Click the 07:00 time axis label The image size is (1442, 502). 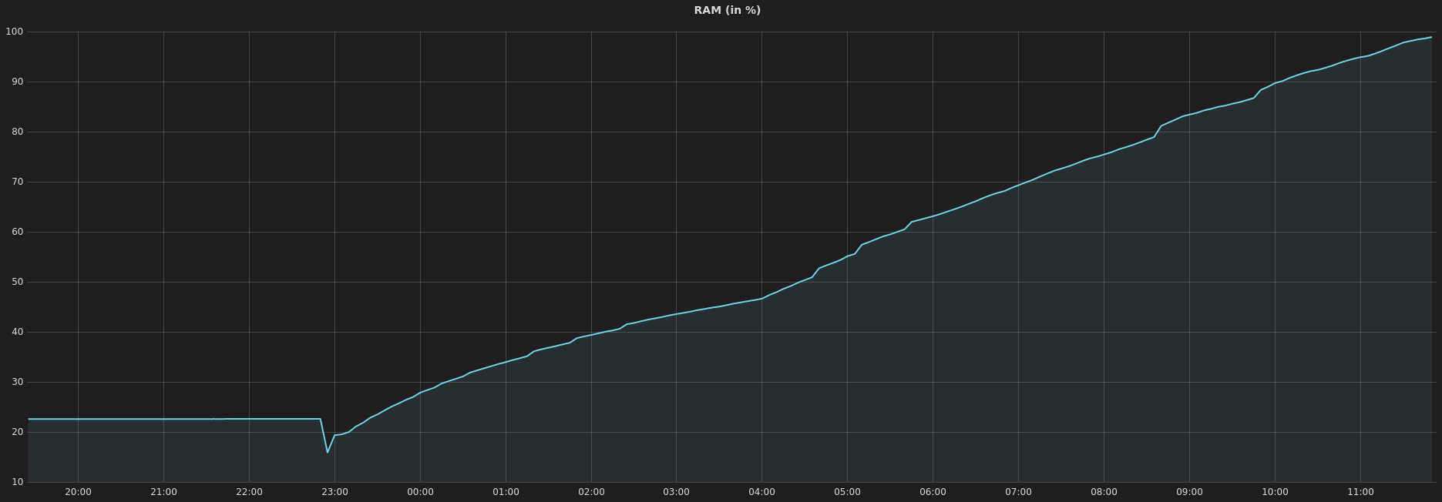pyautogui.click(x=1018, y=492)
